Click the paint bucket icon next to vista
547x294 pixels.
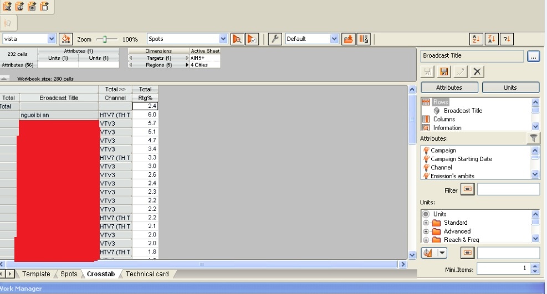65,39
